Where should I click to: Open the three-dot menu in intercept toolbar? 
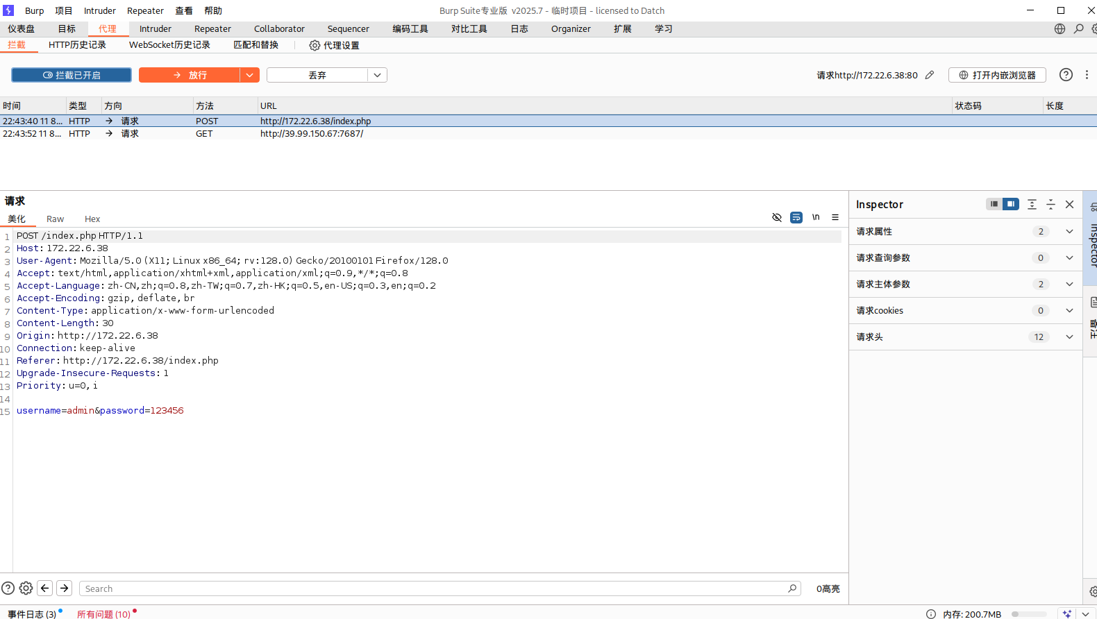click(x=1087, y=75)
